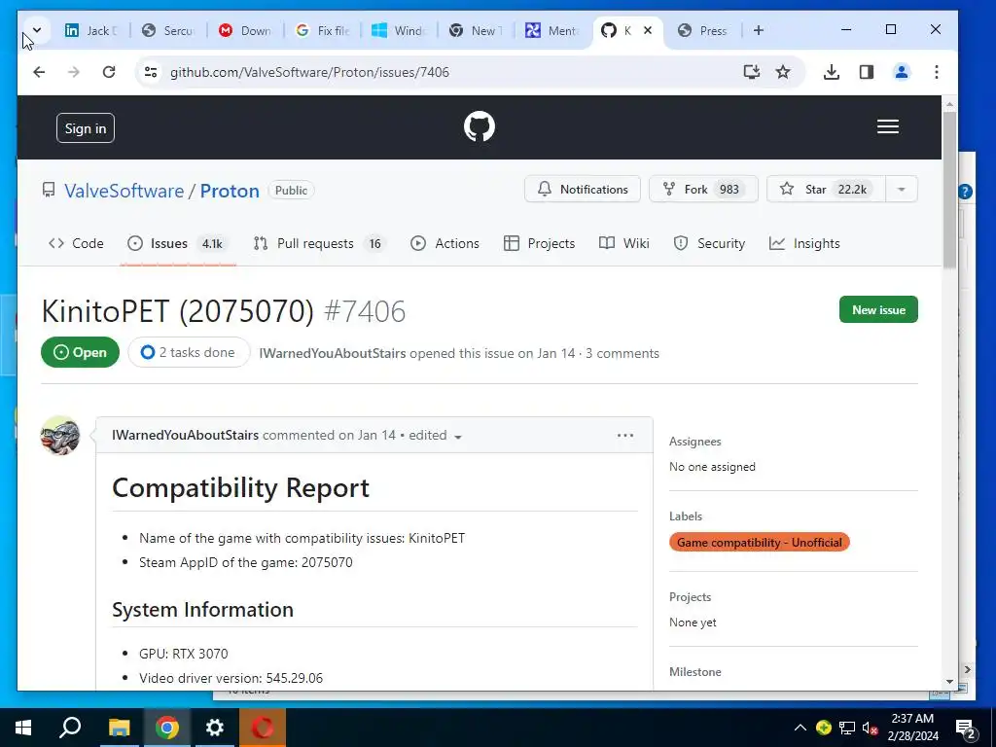Open the Chrome three-dot menu
The width and height of the screenshot is (996, 747).
coord(937,72)
